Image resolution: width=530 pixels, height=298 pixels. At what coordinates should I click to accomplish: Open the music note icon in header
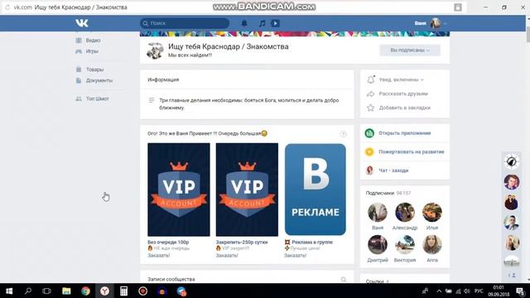[x=262, y=23]
